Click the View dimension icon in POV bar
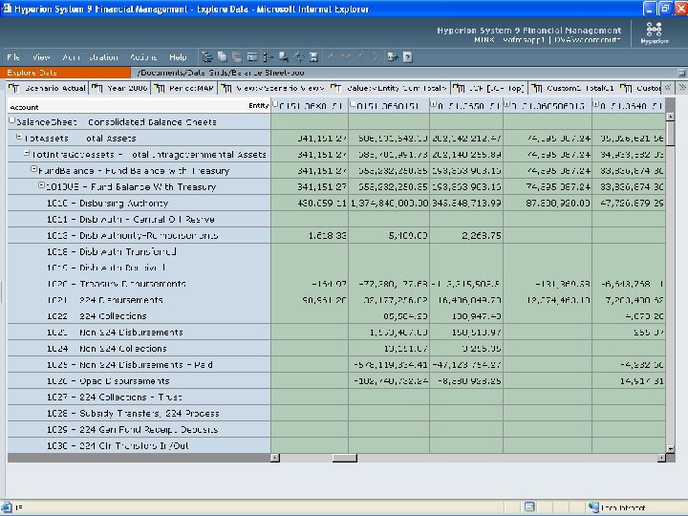688x516 pixels. point(226,88)
